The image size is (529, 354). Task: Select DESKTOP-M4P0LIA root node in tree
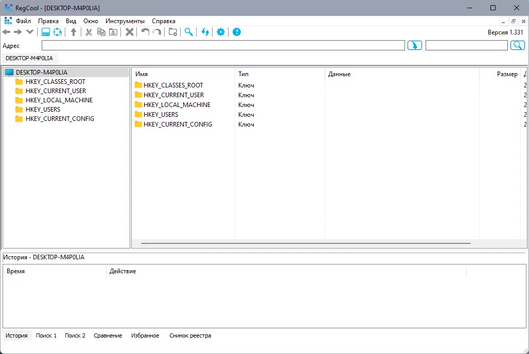click(x=42, y=72)
